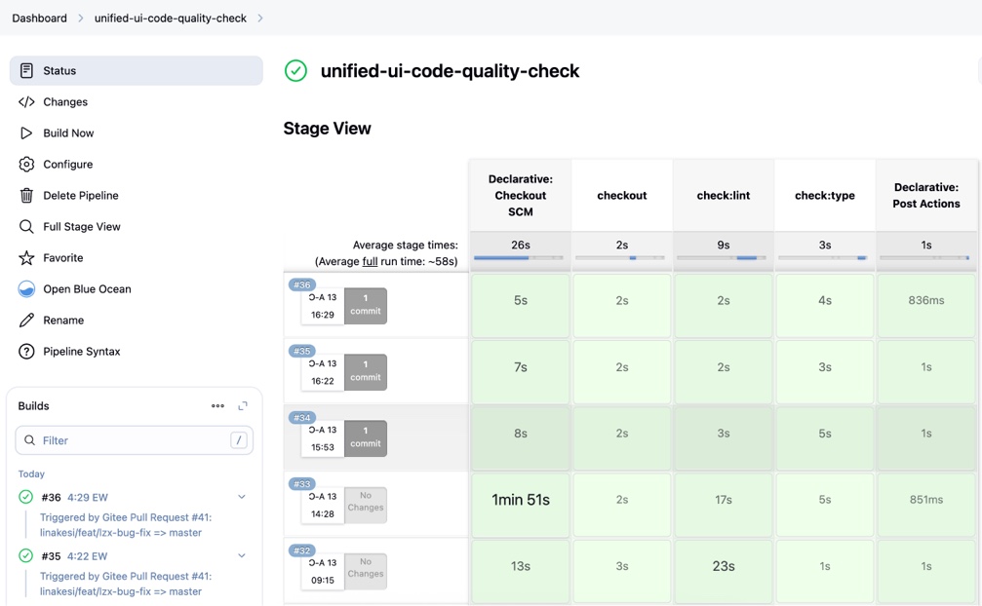Expand the Builds panel with the expand icon
This screenshot has width=982, height=606.
243,406
